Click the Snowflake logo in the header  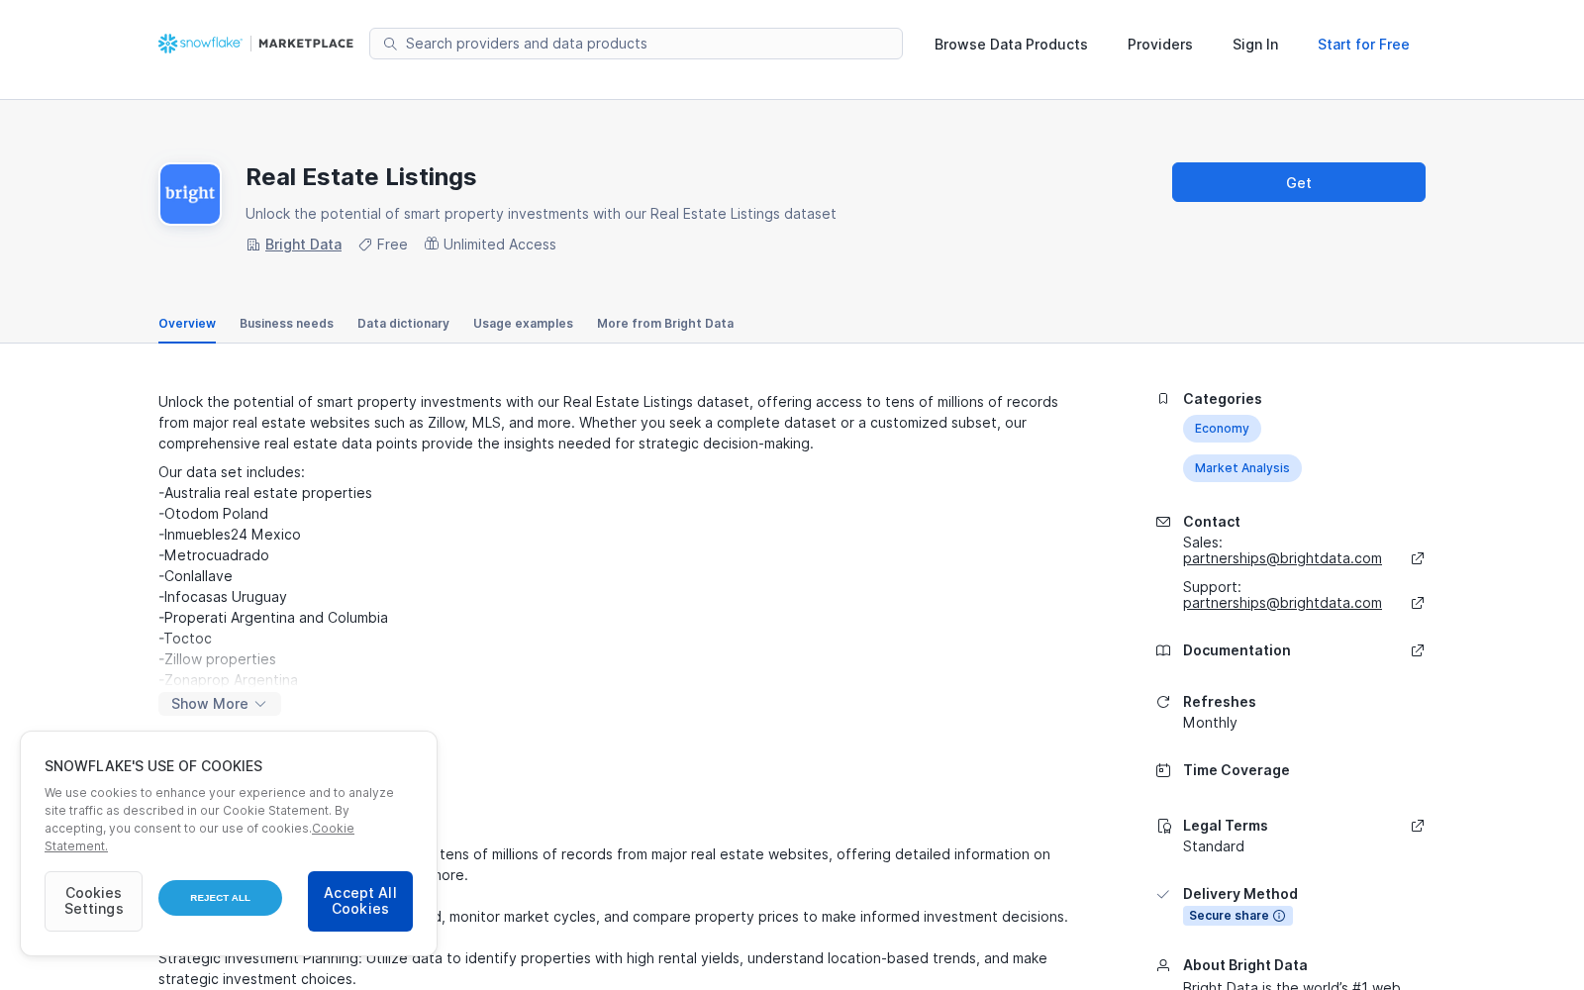(x=200, y=44)
